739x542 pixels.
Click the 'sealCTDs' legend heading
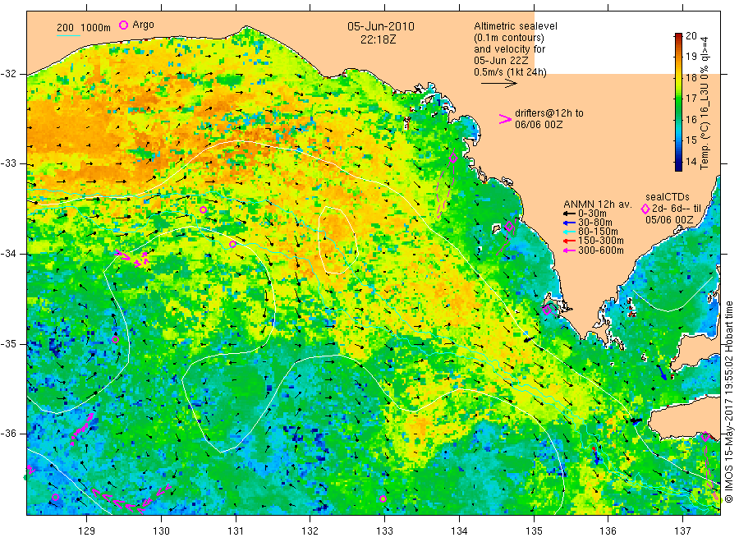coord(668,197)
